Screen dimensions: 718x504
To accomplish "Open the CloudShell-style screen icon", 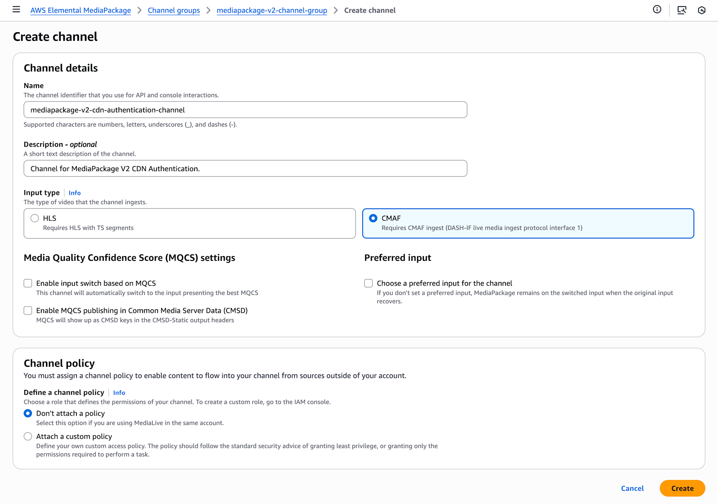I will (681, 10).
